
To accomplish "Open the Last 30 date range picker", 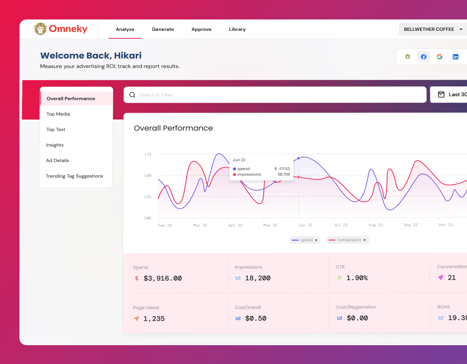I will point(449,94).
